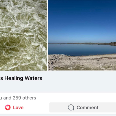Click the rocky shore in lake photo

[x=82, y=63]
